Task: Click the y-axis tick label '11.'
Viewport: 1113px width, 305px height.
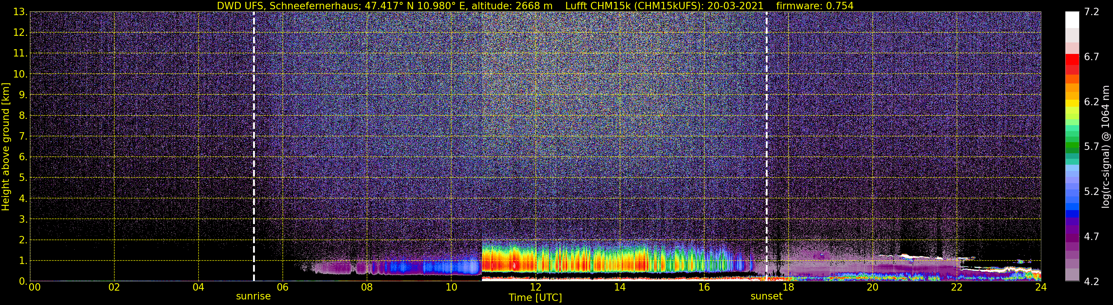Action: pyautogui.click(x=20, y=54)
